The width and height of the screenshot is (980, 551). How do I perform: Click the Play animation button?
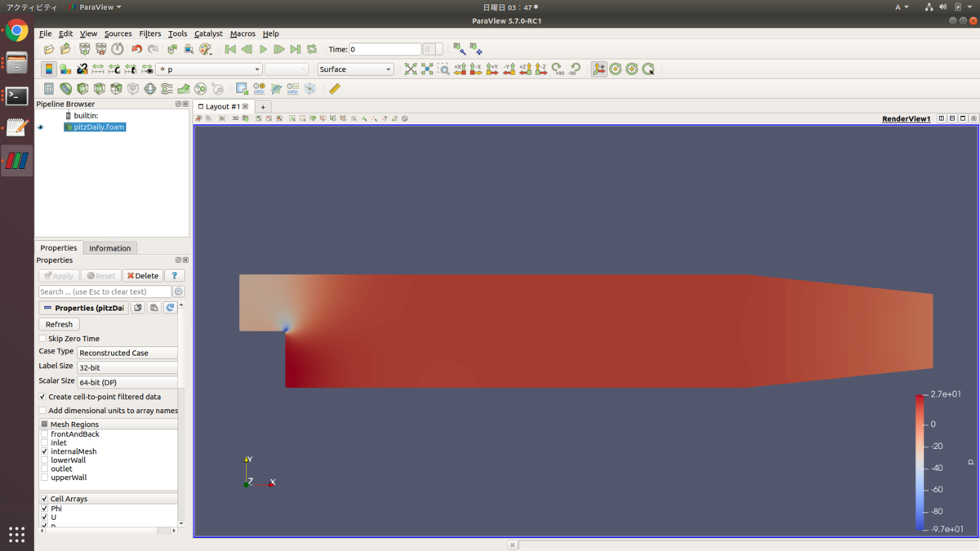[x=263, y=49]
